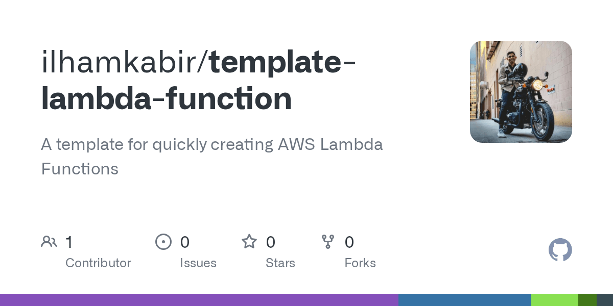Click the GitHub octocat logo
Viewport: 613px width, 306px height.
[560, 250]
